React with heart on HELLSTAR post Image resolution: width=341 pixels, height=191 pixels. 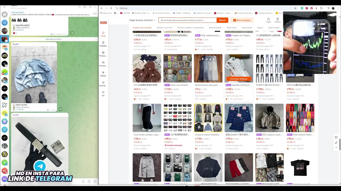pos(15,33)
